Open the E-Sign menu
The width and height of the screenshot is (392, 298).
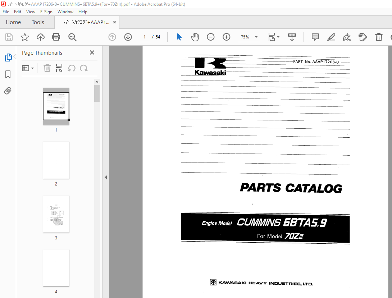coord(46,12)
